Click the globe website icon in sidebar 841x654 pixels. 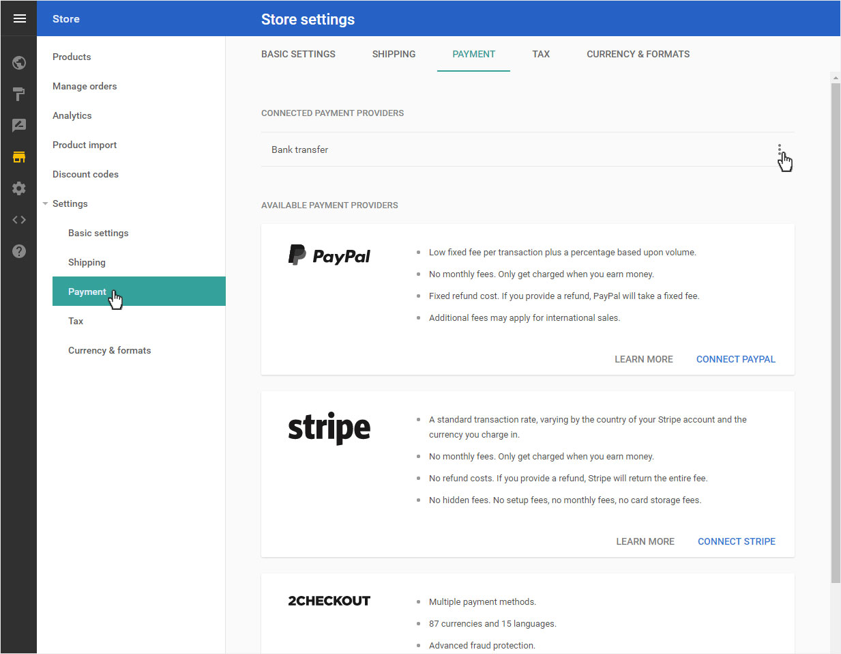(19, 63)
